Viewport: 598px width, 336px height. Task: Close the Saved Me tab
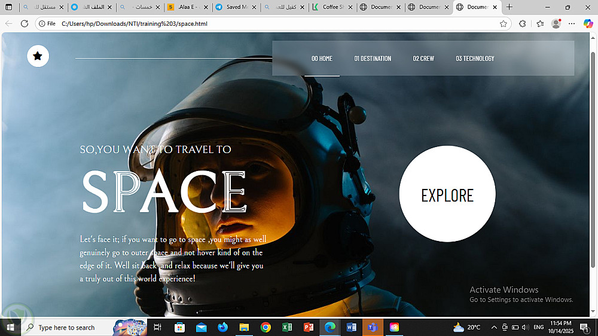click(254, 7)
